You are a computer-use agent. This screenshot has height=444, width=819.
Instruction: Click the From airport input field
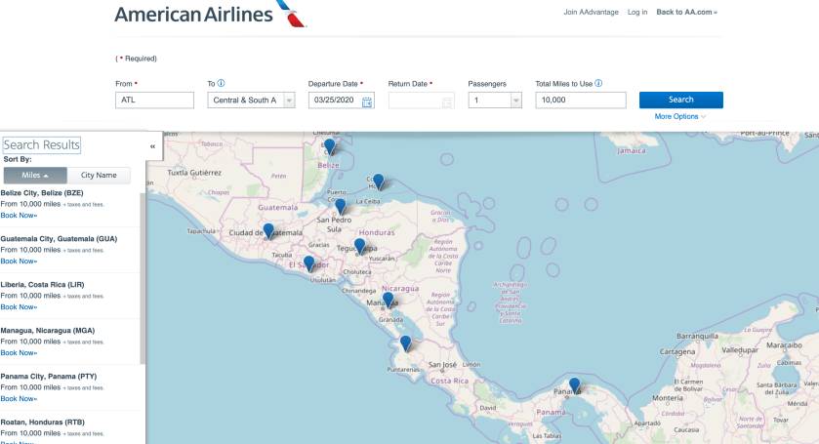[x=155, y=101]
